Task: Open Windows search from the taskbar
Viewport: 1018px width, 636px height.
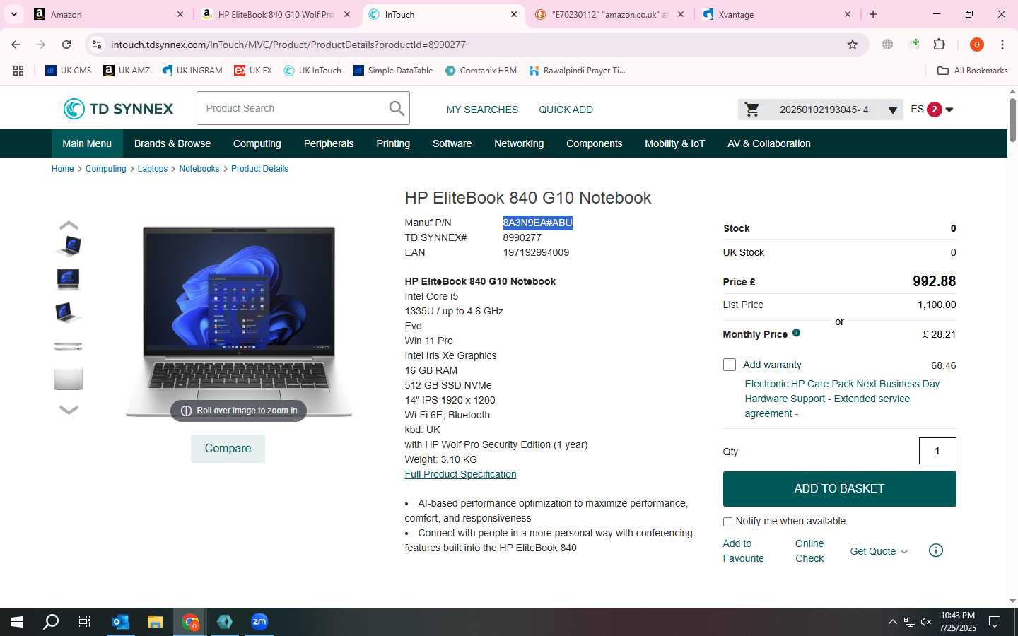Action: coord(51,622)
